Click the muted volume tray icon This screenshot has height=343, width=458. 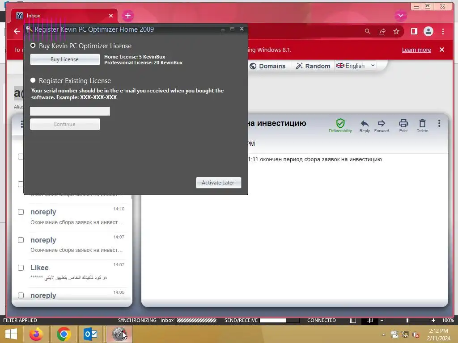[416, 335]
